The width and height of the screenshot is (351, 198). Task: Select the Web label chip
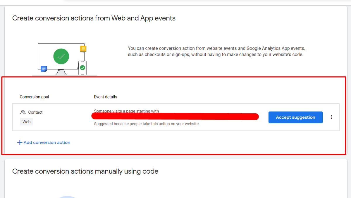26,122
